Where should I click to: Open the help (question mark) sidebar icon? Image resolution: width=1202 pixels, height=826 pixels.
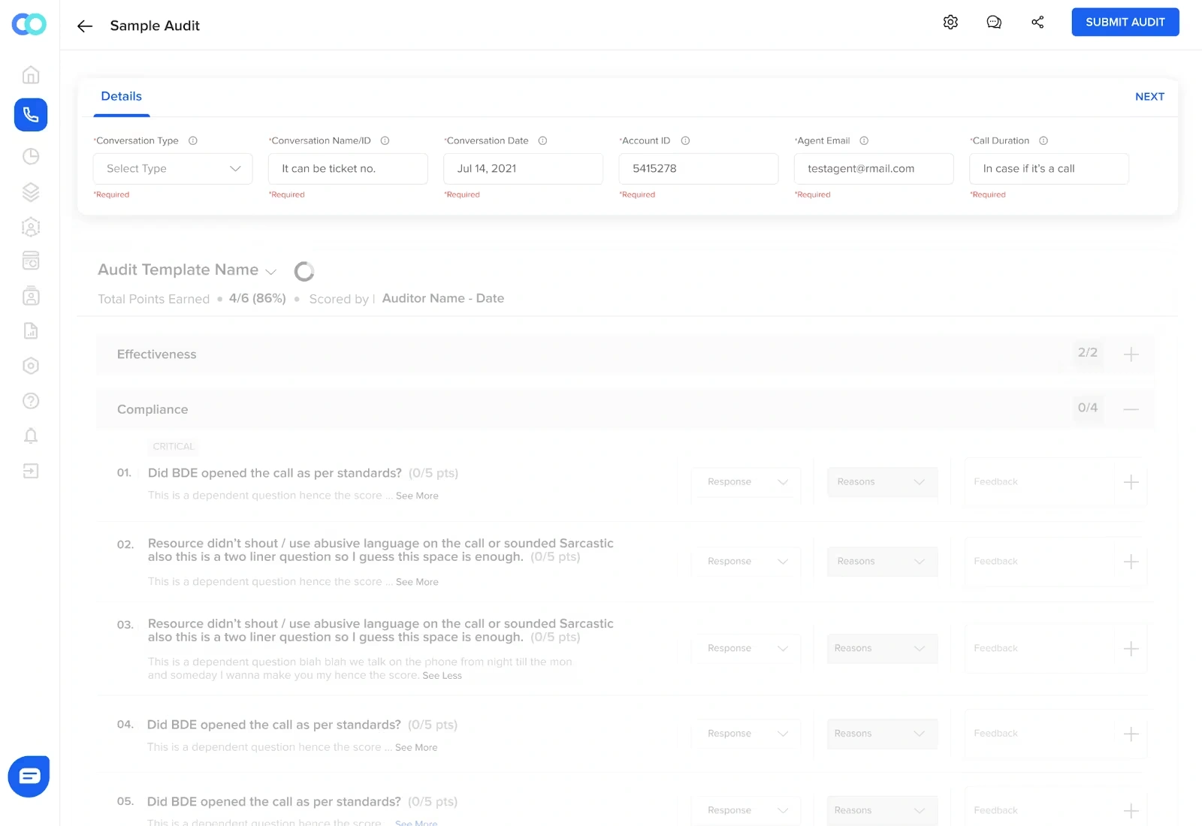(x=30, y=400)
